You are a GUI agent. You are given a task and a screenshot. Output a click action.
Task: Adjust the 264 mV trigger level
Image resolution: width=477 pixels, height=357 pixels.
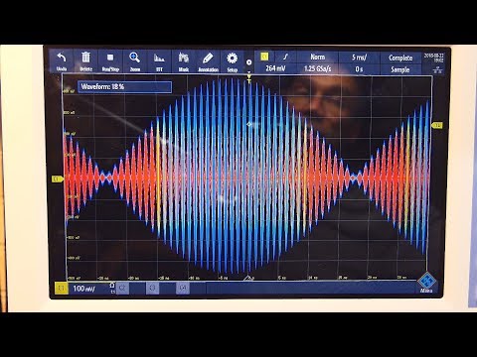point(275,68)
